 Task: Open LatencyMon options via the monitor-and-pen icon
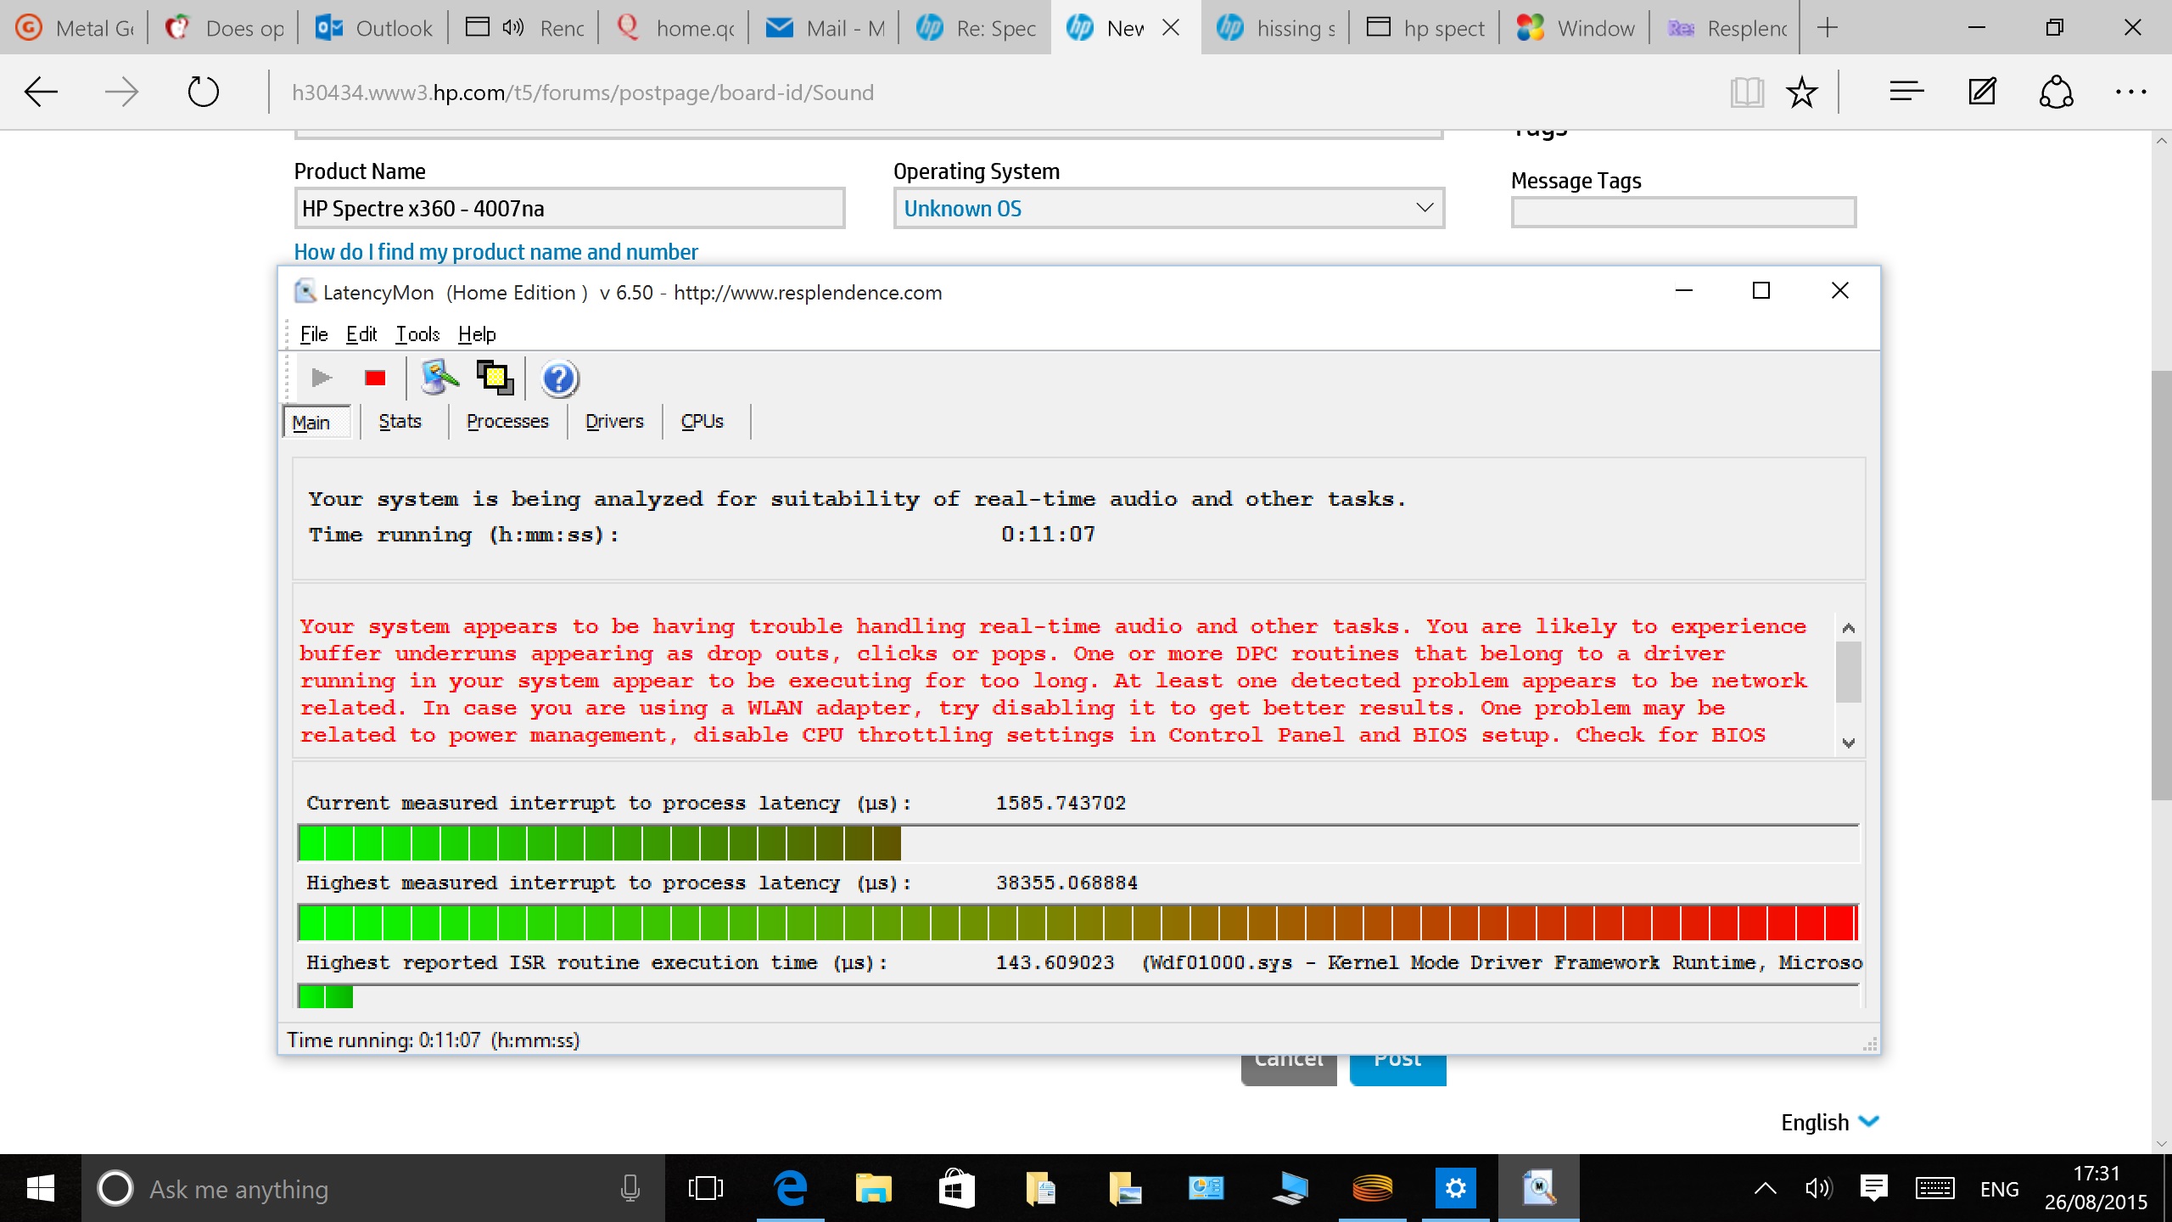[439, 378]
